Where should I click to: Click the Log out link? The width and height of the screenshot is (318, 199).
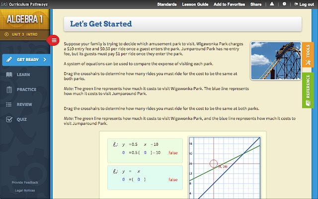pos(304,4)
